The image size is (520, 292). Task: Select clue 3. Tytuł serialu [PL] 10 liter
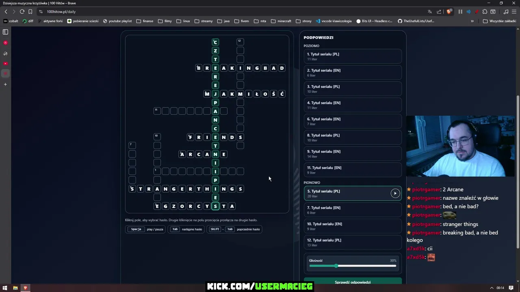click(353, 89)
